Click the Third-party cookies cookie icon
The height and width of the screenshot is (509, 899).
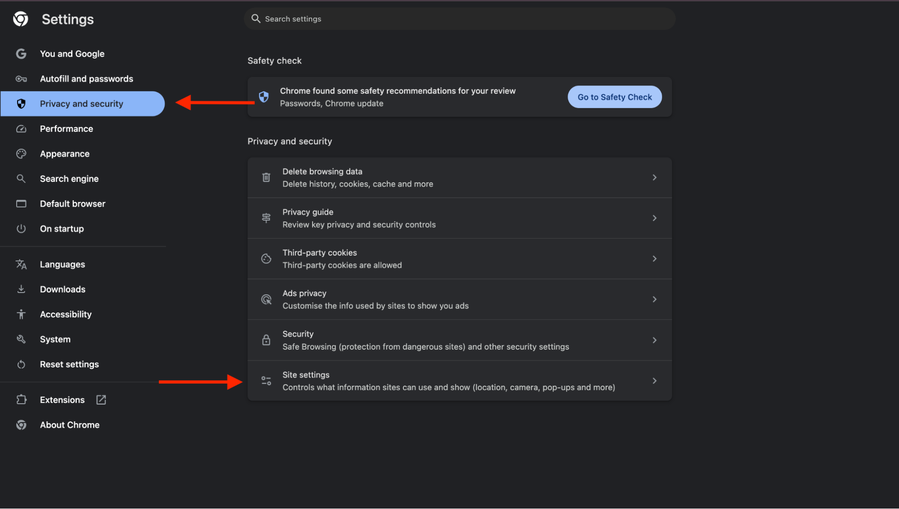tap(266, 258)
